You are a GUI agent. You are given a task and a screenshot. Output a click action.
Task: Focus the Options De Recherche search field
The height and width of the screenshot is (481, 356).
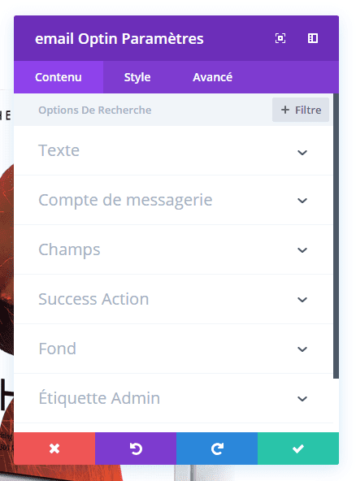(143, 110)
